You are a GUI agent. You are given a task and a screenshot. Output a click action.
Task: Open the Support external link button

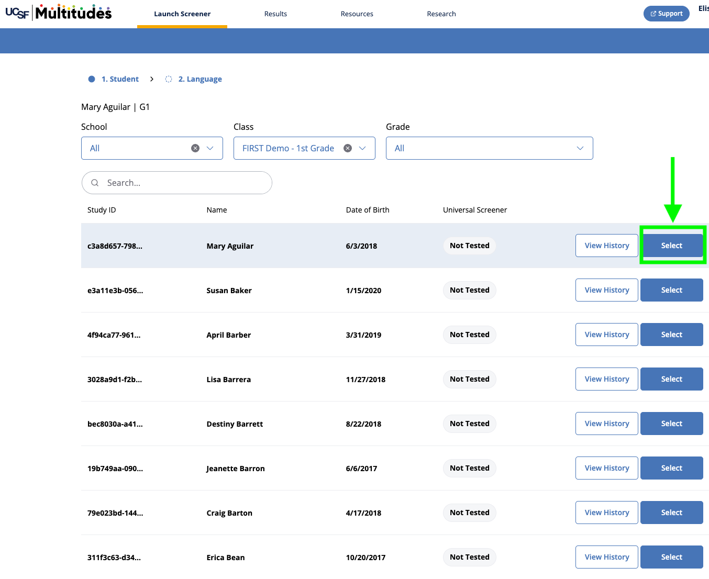click(666, 14)
